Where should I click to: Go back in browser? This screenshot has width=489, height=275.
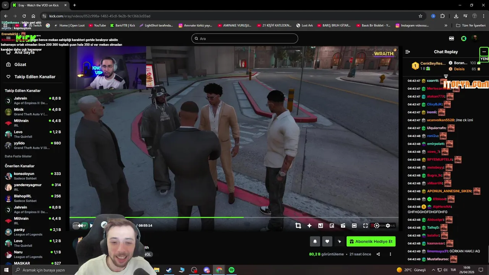point(6,16)
